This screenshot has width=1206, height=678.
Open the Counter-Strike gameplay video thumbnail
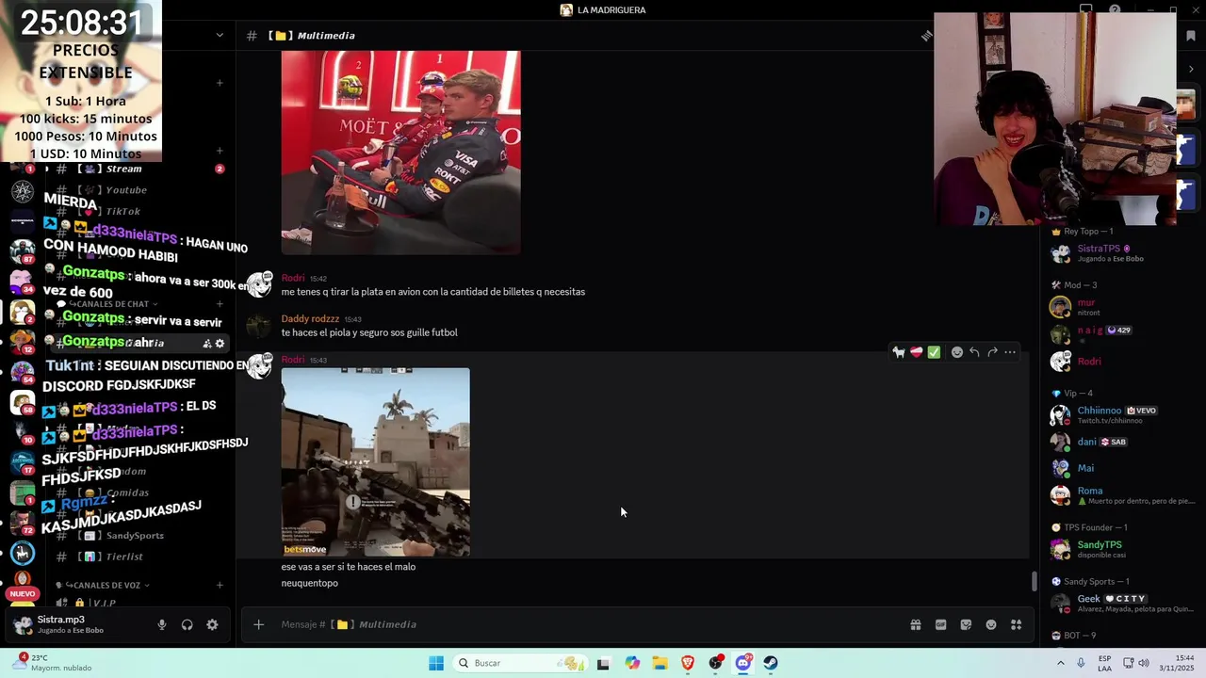[x=375, y=461]
